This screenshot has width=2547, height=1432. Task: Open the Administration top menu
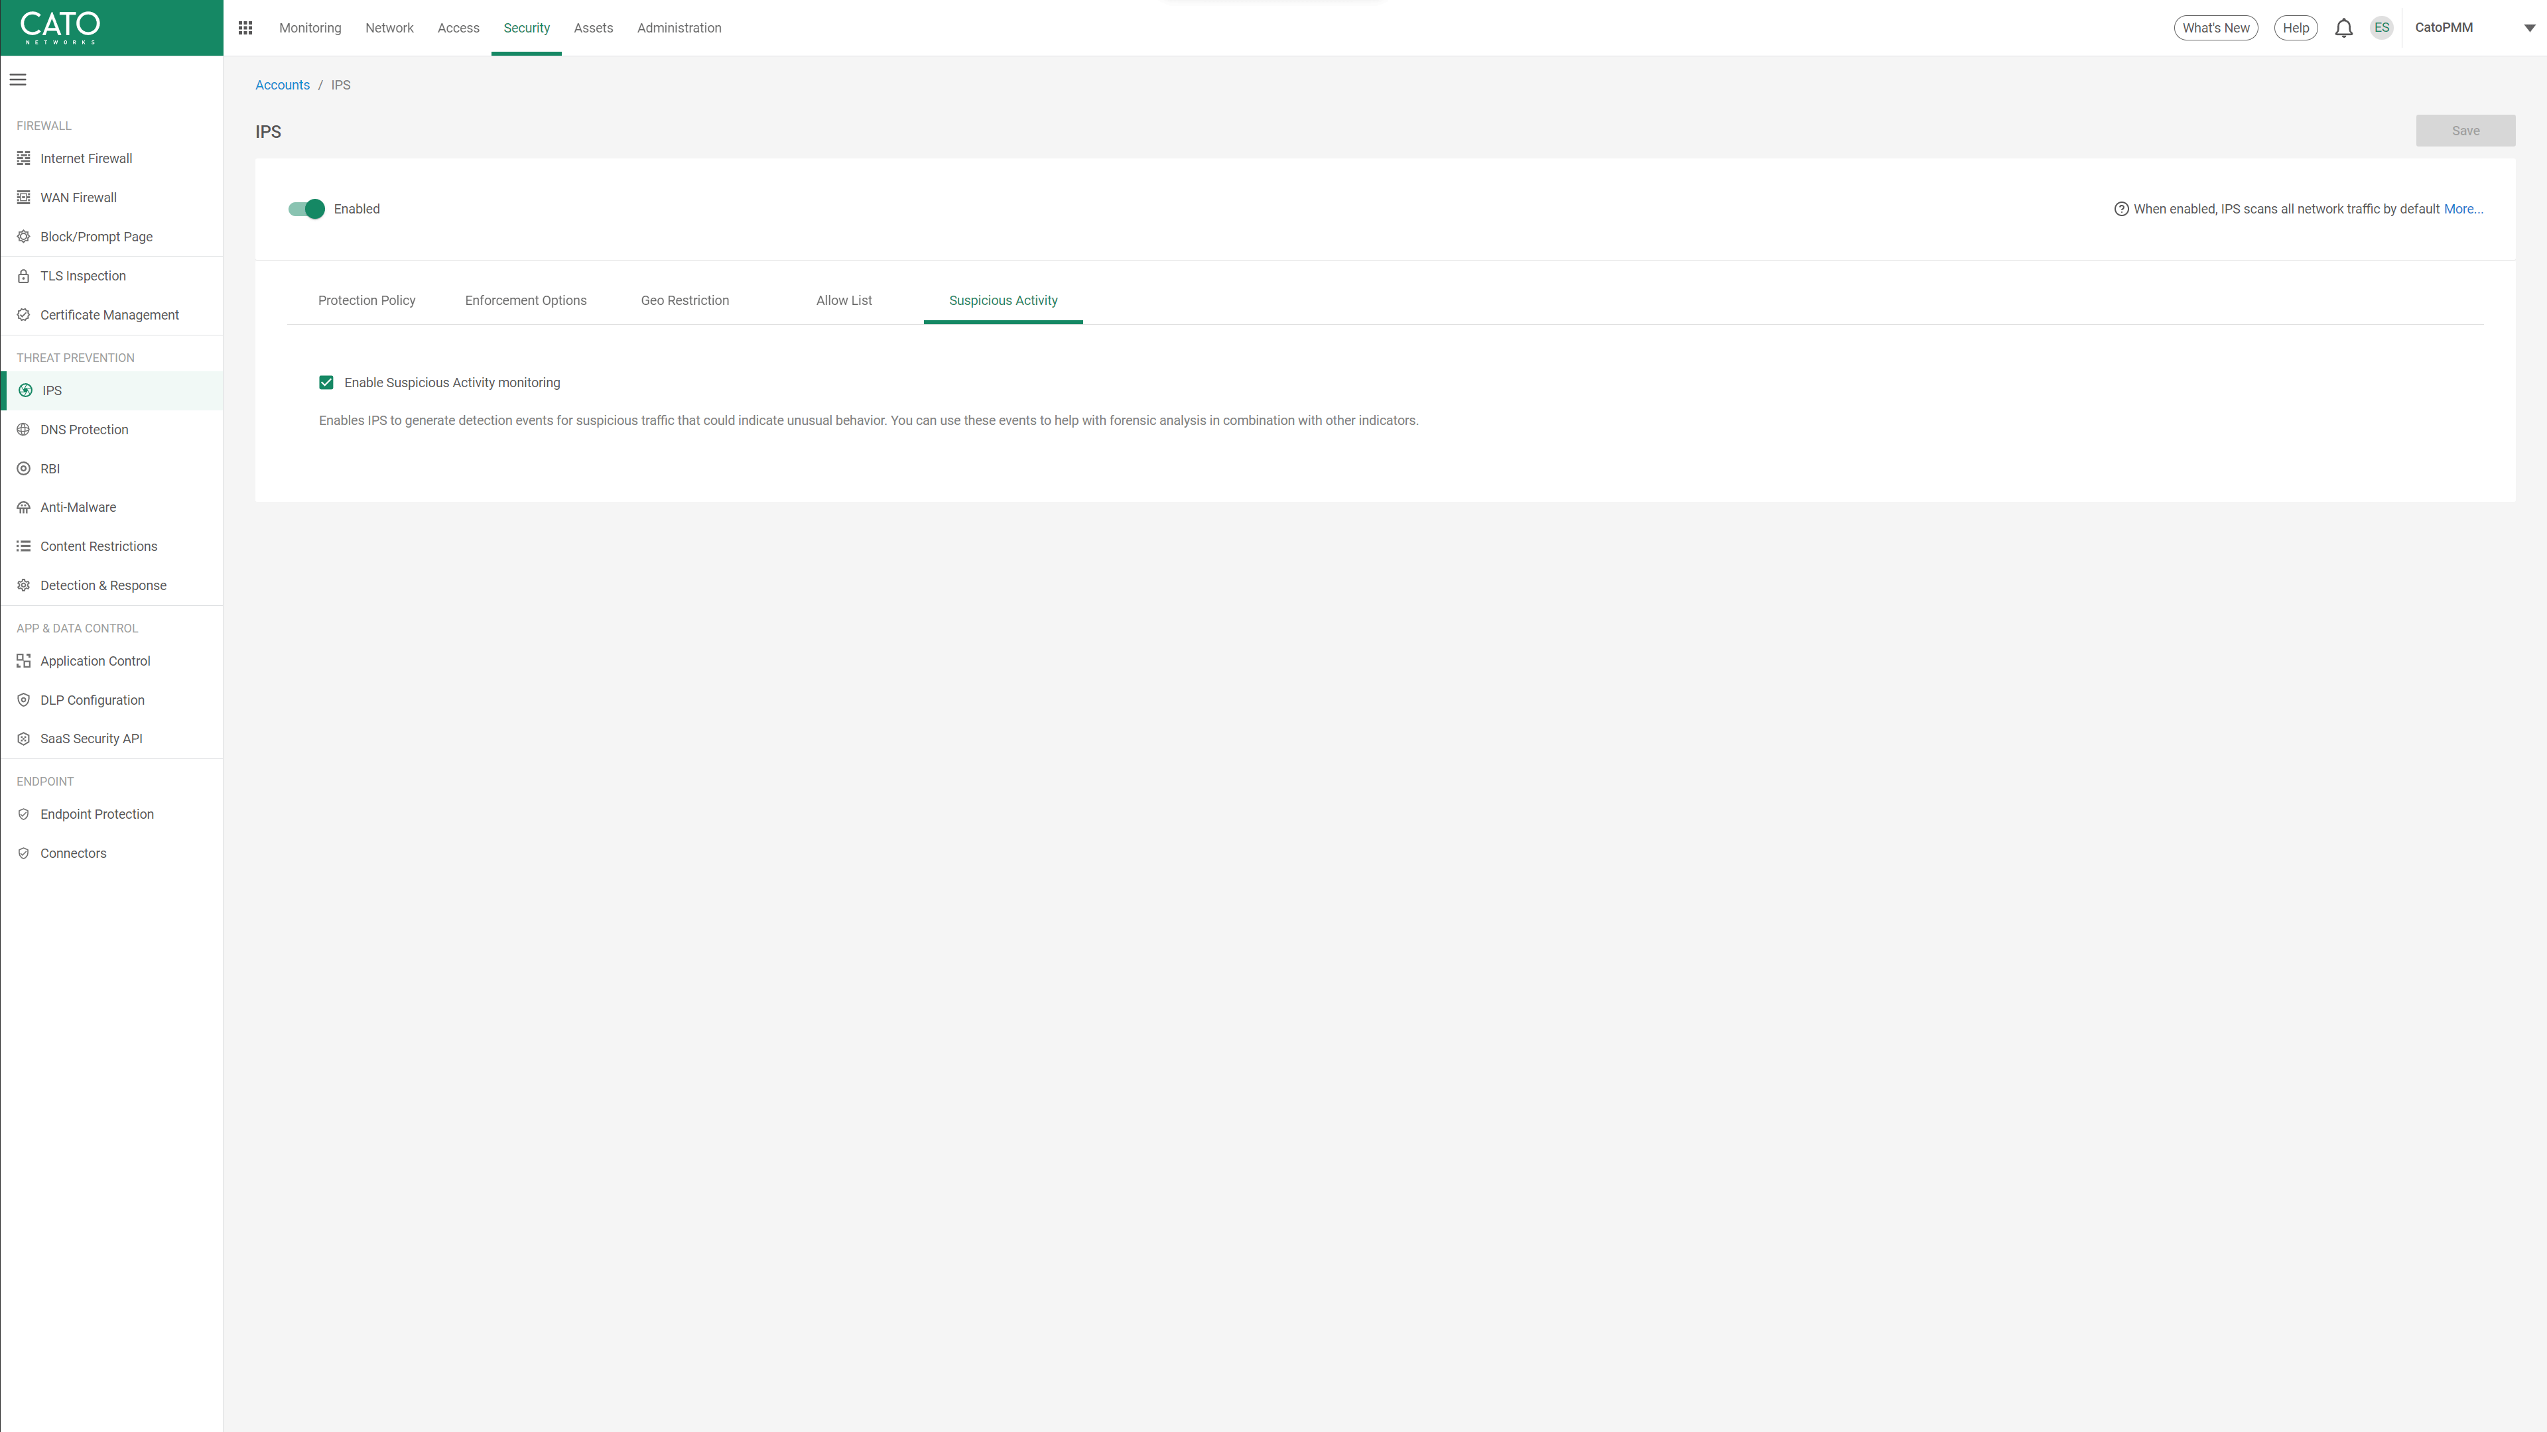click(679, 28)
